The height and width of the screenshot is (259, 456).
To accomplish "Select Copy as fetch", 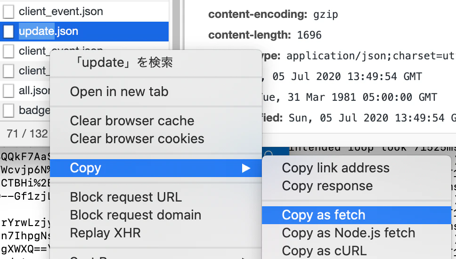I will pyautogui.click(x=357, y=215).
